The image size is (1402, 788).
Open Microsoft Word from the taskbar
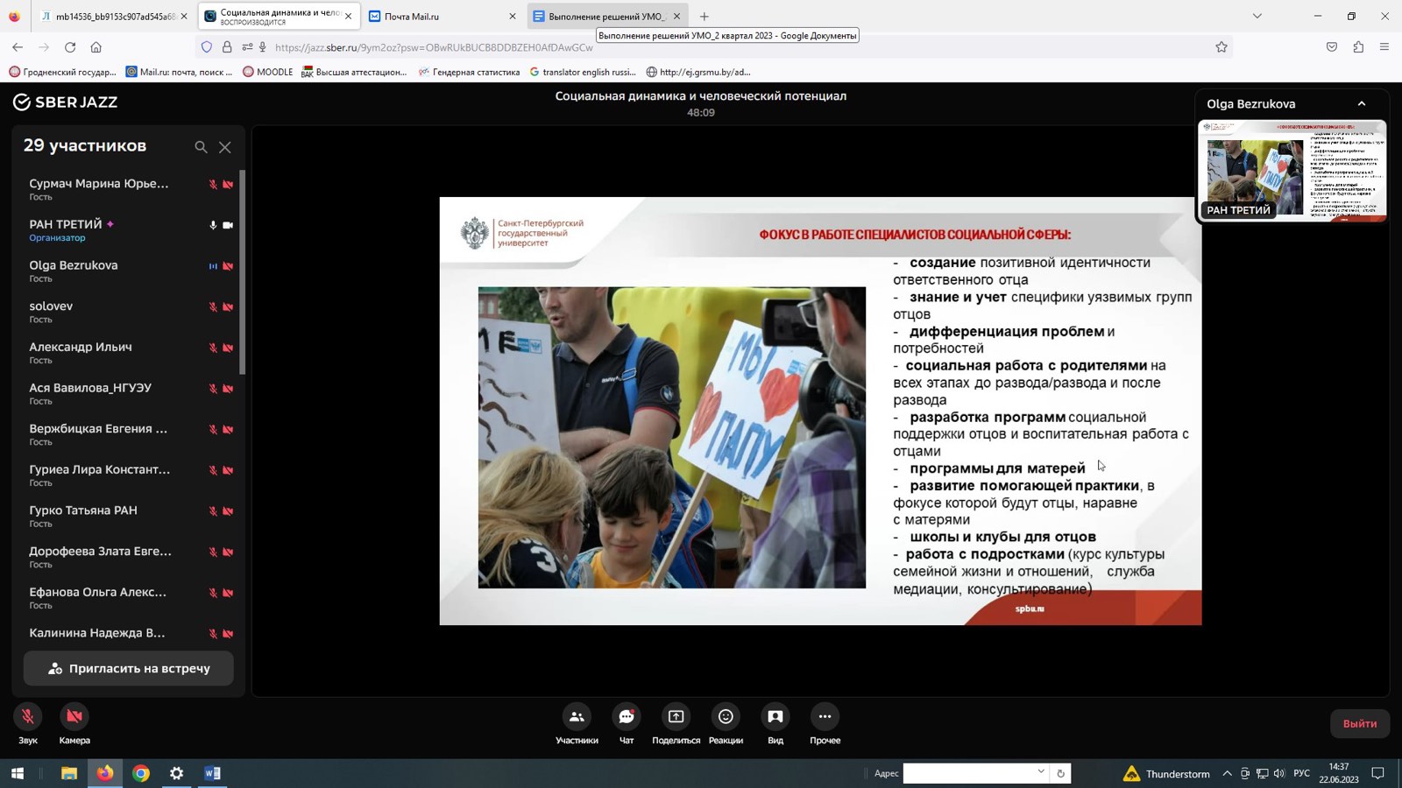point(212,773)
